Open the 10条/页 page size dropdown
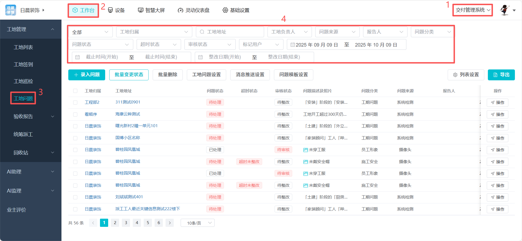 tap(197, 223)
